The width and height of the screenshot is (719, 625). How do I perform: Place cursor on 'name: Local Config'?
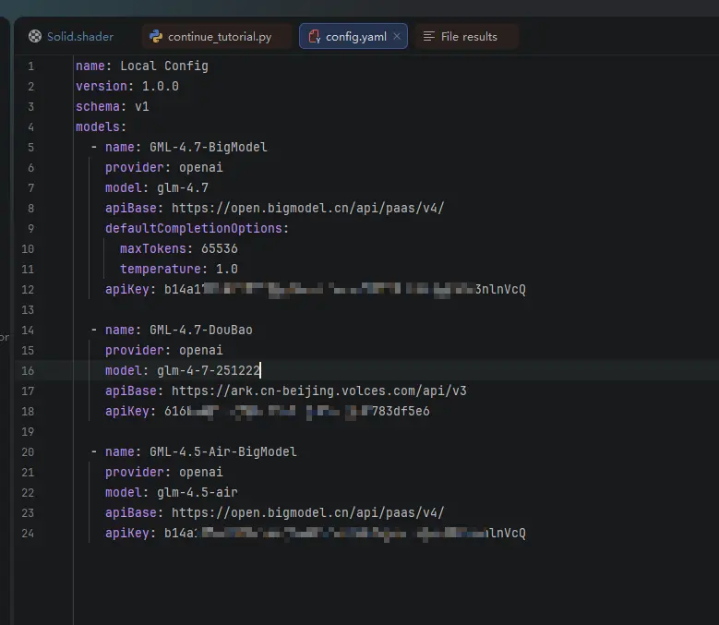142,66
